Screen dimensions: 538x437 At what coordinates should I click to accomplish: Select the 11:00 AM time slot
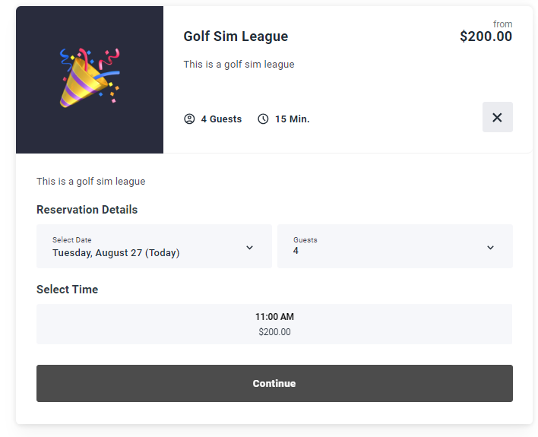[274, 324]
